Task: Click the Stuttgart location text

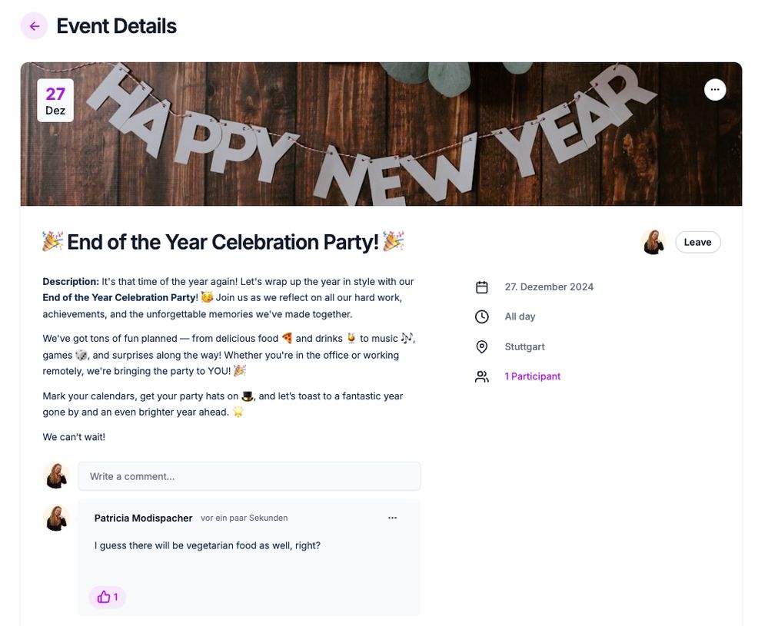Action: click(524, 346)
